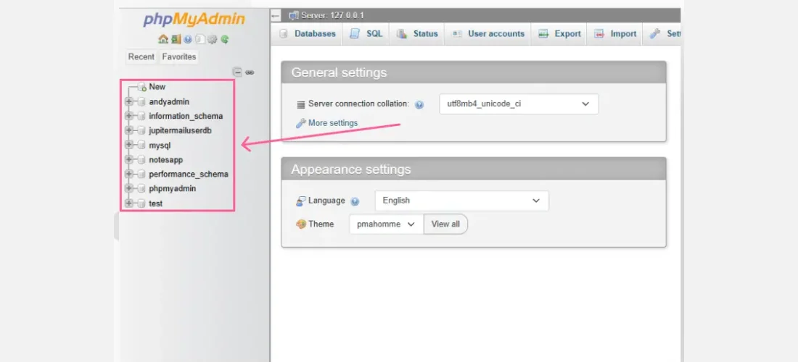The width and height of the screenshot is (798, 362).
Task: Open phpMyAdmin documentation blue help icon
Action: [188, 39]
